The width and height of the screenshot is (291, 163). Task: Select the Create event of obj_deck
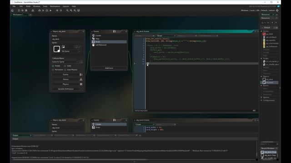[109, 35]
